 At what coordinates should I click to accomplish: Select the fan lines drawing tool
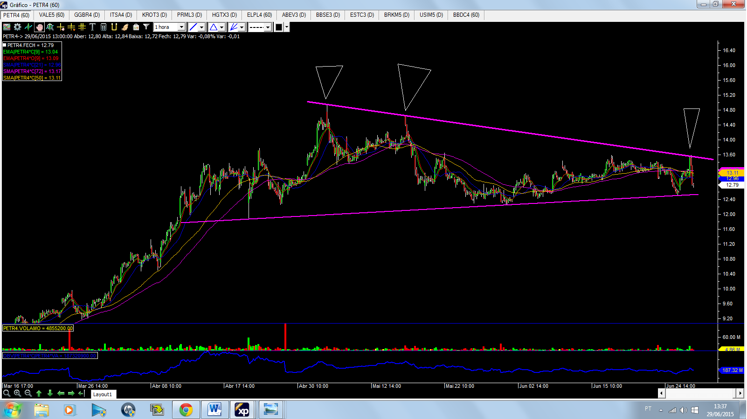234,27
